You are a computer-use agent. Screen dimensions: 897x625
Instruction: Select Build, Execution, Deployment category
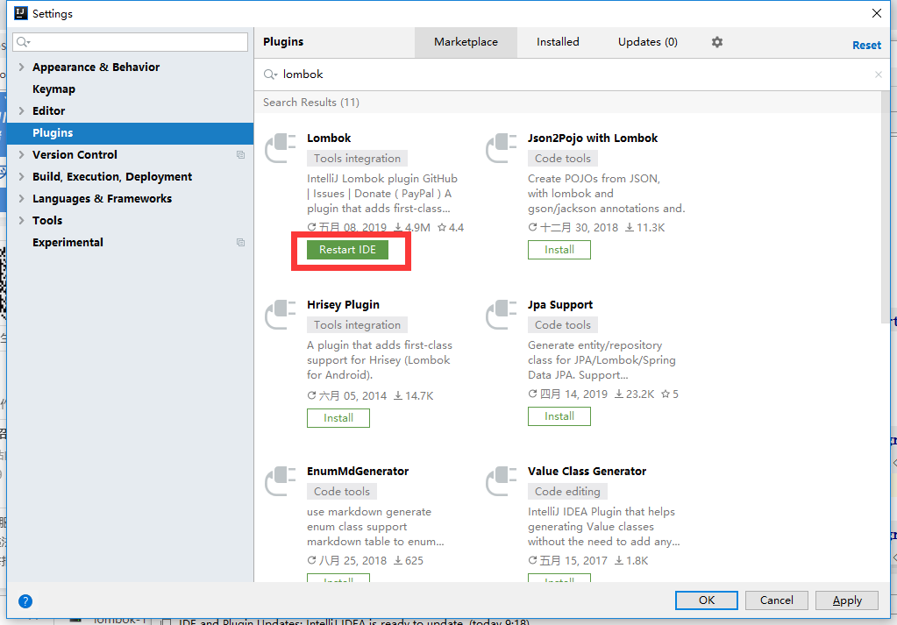112,177
